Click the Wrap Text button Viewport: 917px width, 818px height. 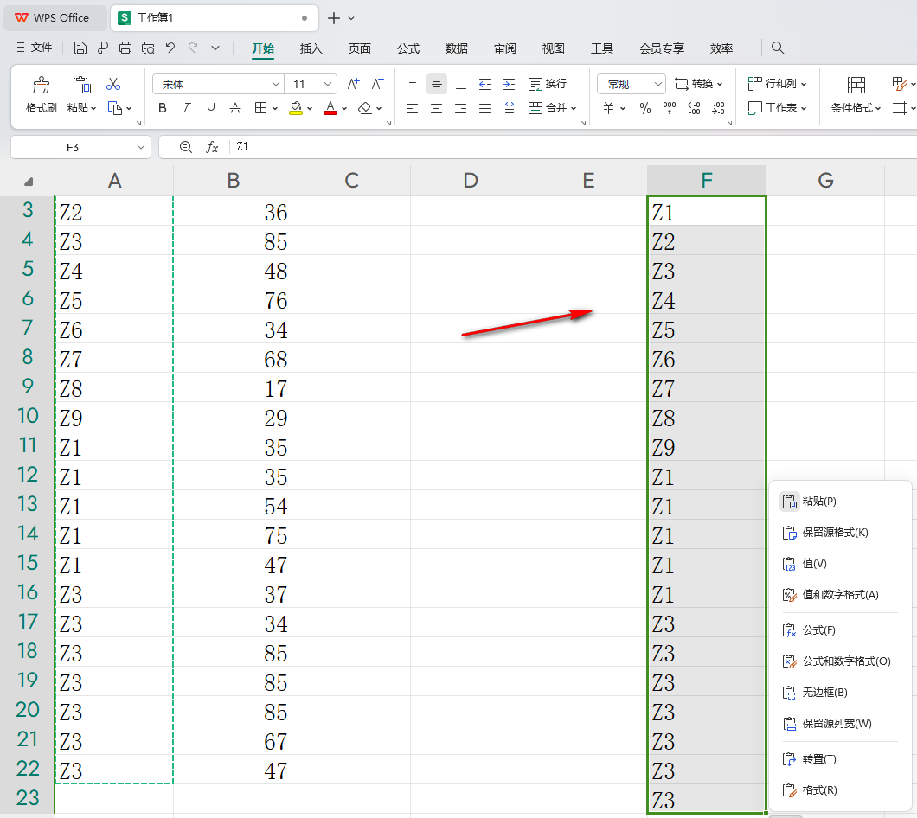(548, 84)
